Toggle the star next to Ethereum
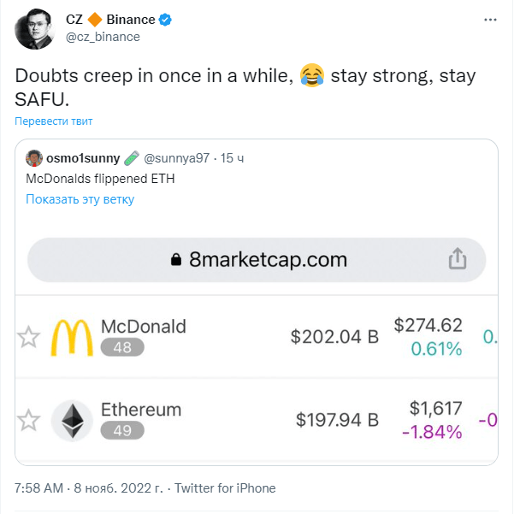Image resolution: width=514 pixels, height=514 pixels. 29,420
